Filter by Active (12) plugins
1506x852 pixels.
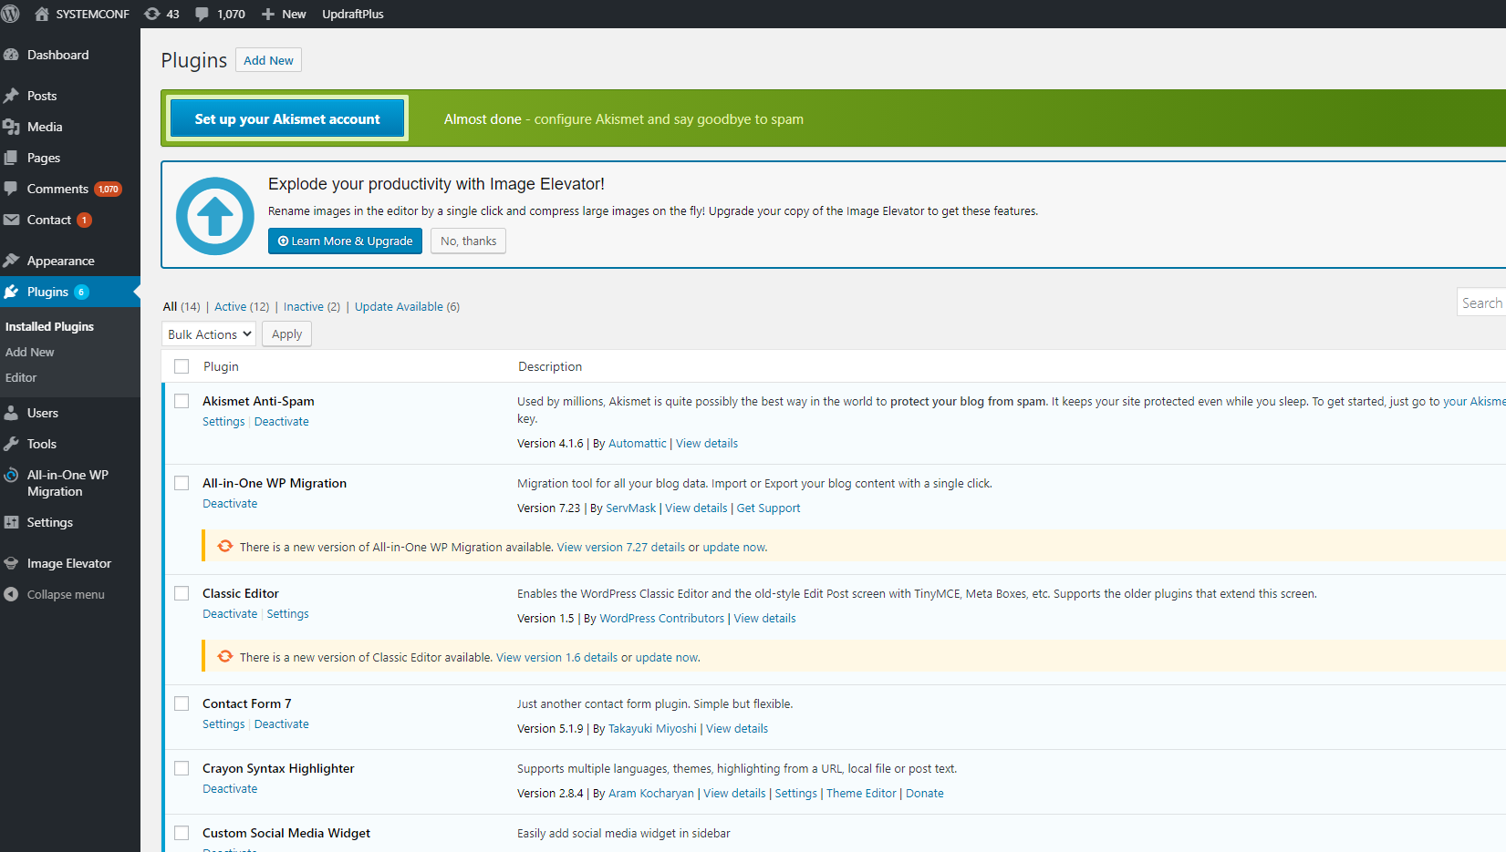pyautogui.click(x=242, y=307)
